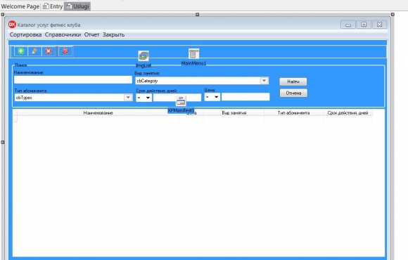Click the pencil edit toolbar icon
Viewport: 408px width, 260px height.
click(34, 51)
